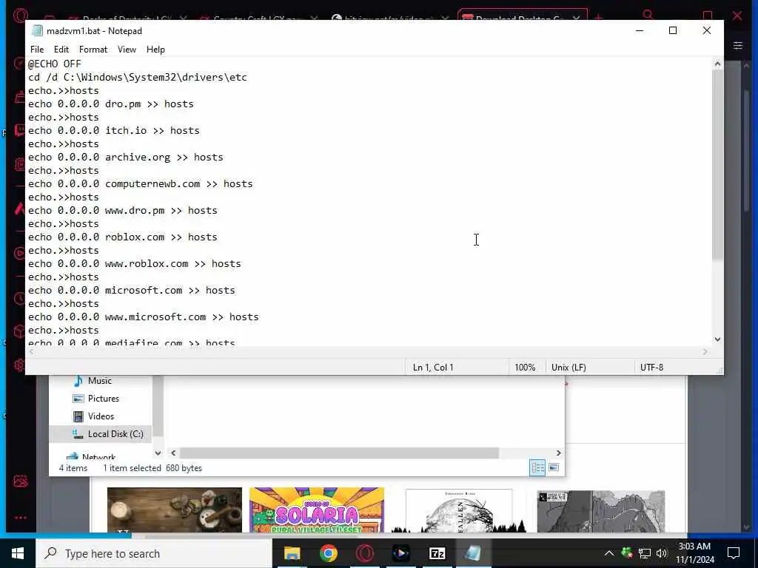
Task: Click the 'echo 0.0.0.0 roblox.com >> hosts' line
Action: coord(123,237)
